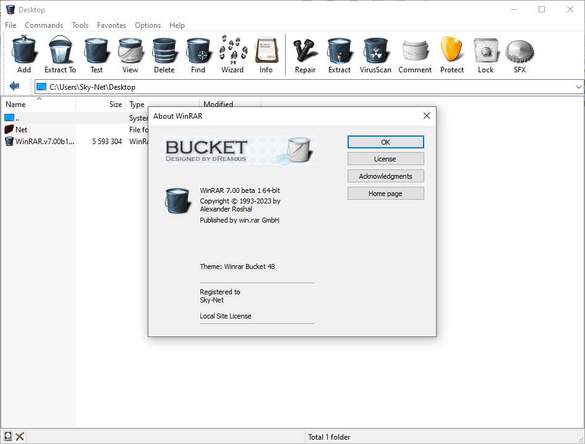Click 'Theme: Winrar Bucket 48' text

pyautogui.click(x=237, y=267)
